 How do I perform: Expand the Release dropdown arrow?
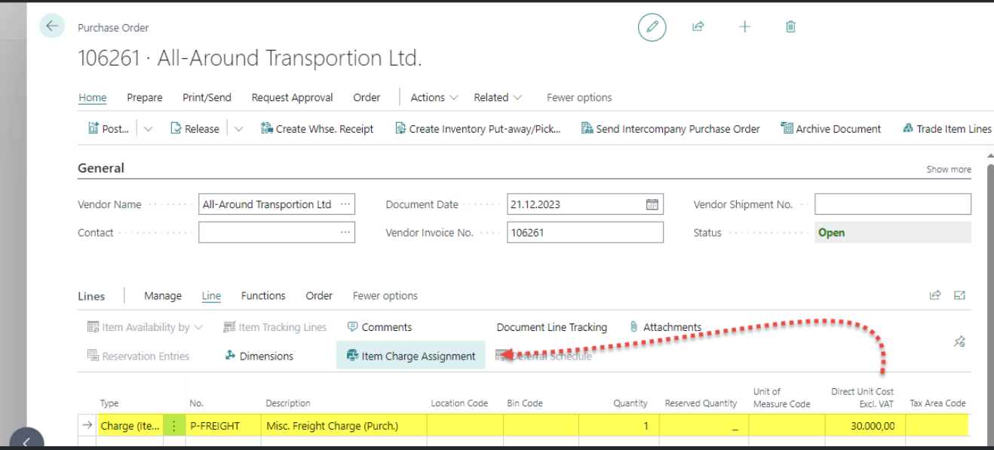pos(238,129)
